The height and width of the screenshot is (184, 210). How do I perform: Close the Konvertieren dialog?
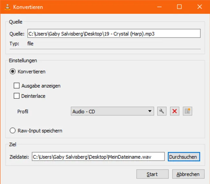(199, 7)
